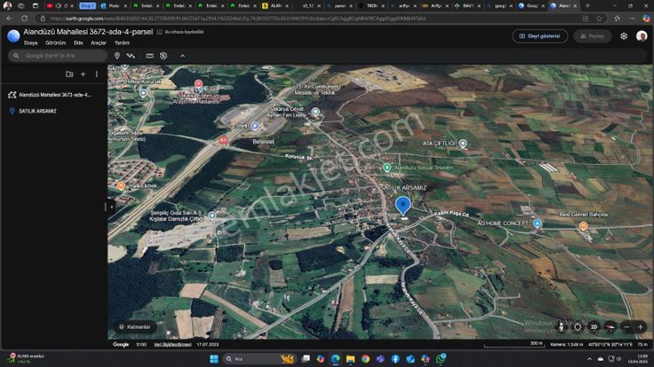Switch to the ALAN browser tab
654x367 pixels.
click(x=275, y=6)
